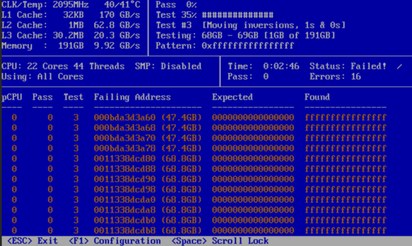Screen dimensions: 412x246
Task: Click the spinning slash indicator after Failed!
Action: click(399, 66)
